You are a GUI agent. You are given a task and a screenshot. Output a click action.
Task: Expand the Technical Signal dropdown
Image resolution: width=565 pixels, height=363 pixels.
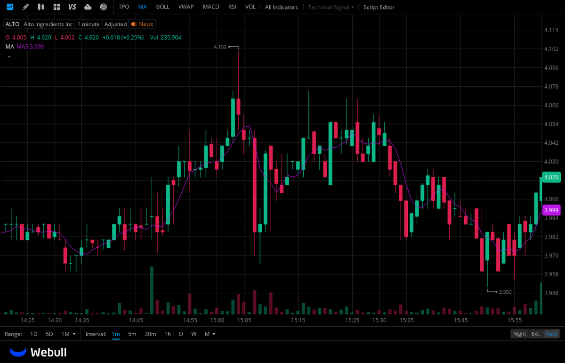(331, 7)
